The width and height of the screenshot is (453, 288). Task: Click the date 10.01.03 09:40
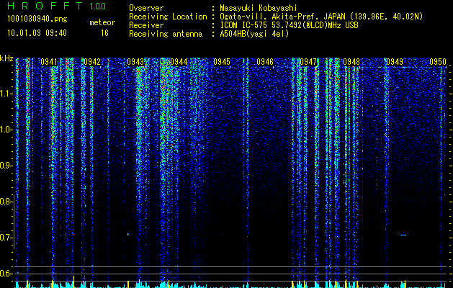coord(37,33)
